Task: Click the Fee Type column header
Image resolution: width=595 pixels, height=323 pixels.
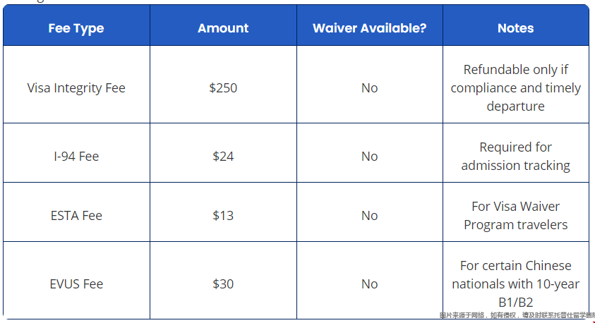Action: pos(76,28)
